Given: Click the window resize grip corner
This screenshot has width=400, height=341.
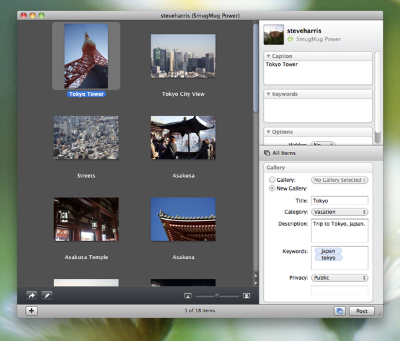Looking at the screenshot, I should click(380, 314).
